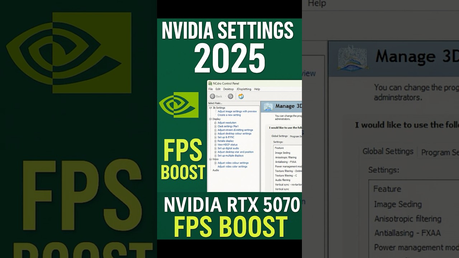Select Adjust desktop star and position
The image size is (459, 258).
pyautogui.click(x=236, y=152)
